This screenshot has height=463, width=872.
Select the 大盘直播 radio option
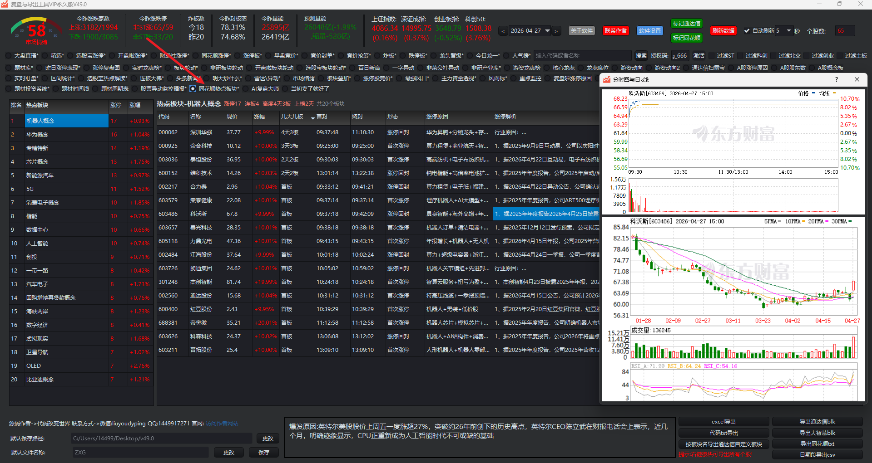click(9, 56)
